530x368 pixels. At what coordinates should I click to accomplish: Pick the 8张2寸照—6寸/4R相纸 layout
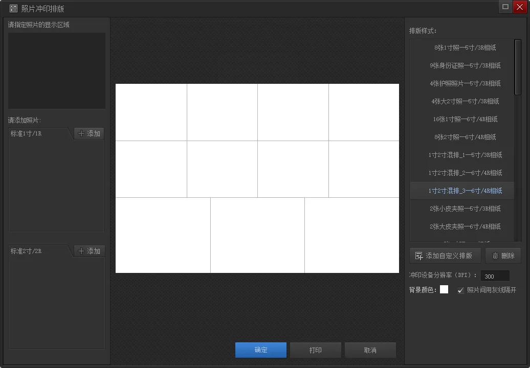coord(462,137)
